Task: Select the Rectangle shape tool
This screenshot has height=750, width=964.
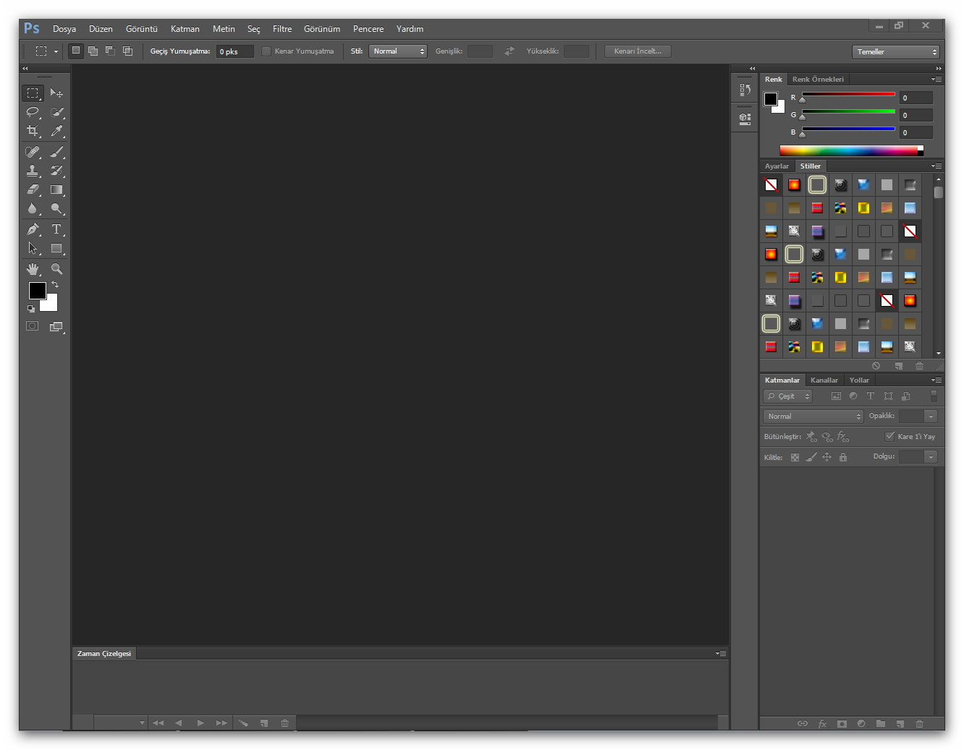Action: click(56, 248)
